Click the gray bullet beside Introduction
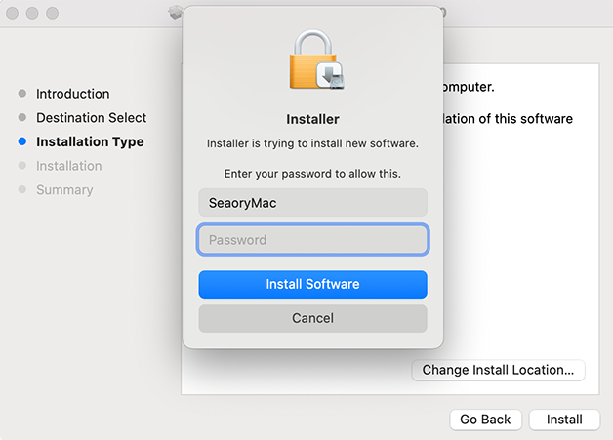The image size is (613, 440). tap(22, 94)
